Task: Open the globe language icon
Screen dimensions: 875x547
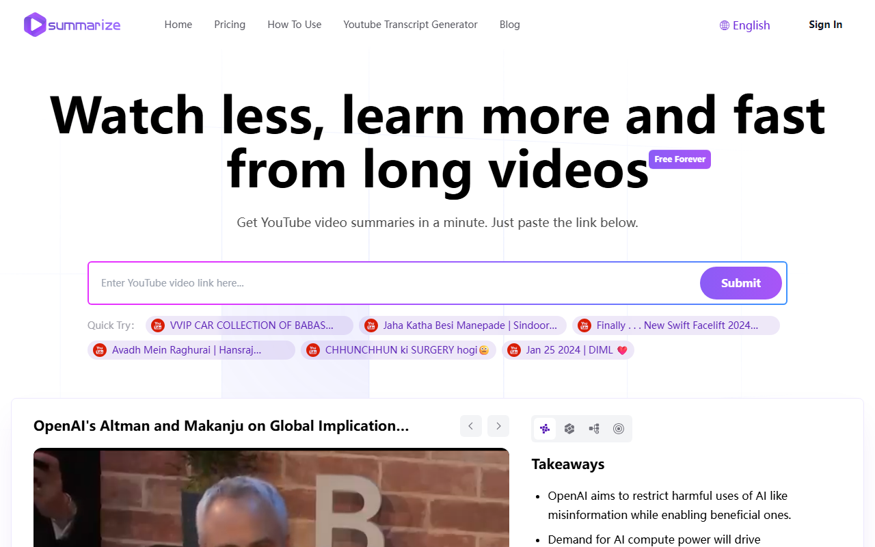Action: point(725,25)
